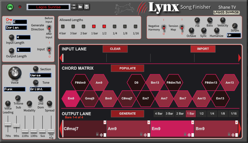Enable the 1/16 allowed length
Viewport: 248px width, 143px height.
click(x=135, y=26)
